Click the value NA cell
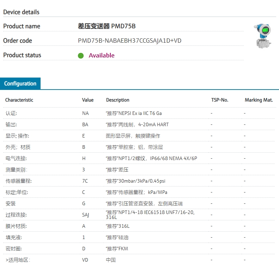This screenshot has width=279, height=269. 85,113
